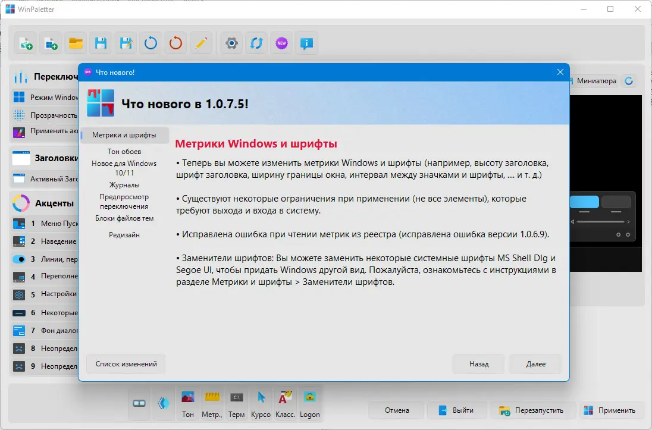The height and width of the screenshot is (430, 652).
Task: Click the 'Далее' button
Action: click(x=535, y=364)
